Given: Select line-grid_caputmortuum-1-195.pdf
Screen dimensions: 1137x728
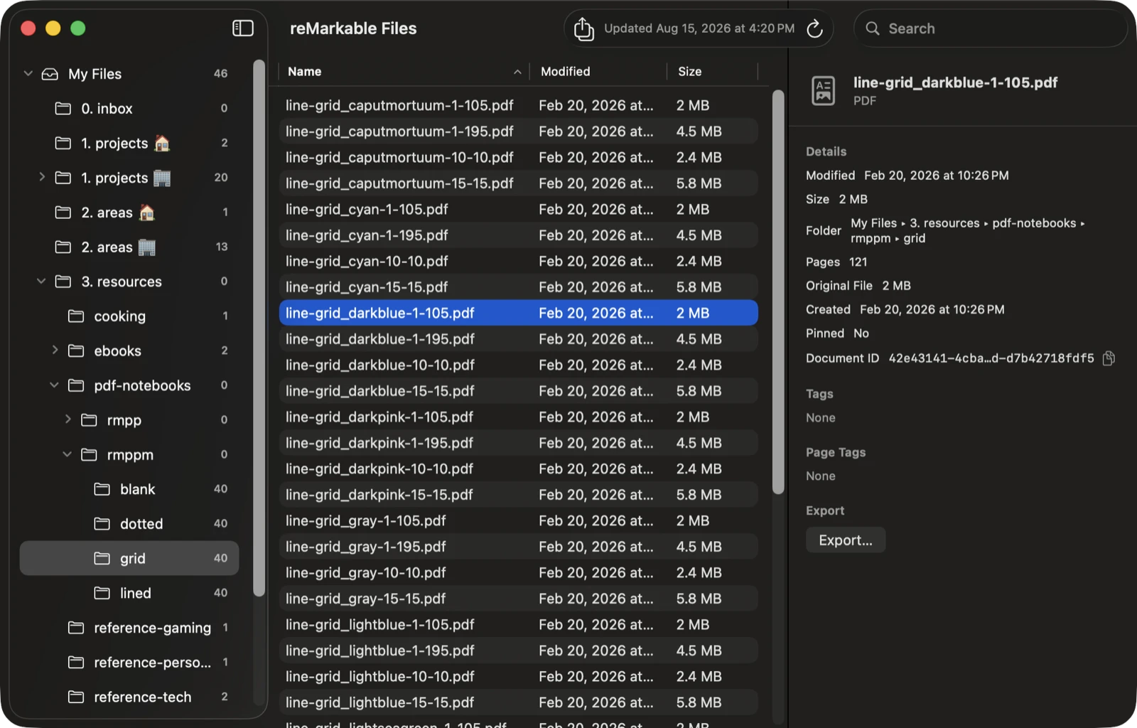Looking at the screenshot, I should (x=519, y=132).
